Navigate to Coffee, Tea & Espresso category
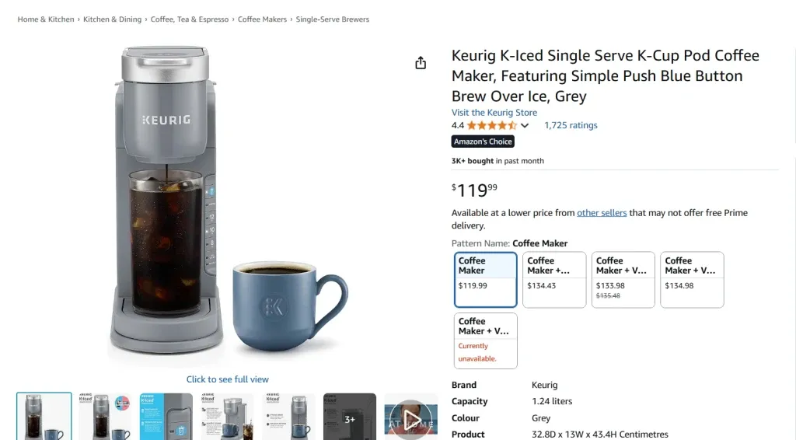This screenshot has height=440, width=796. pos(190,19)
